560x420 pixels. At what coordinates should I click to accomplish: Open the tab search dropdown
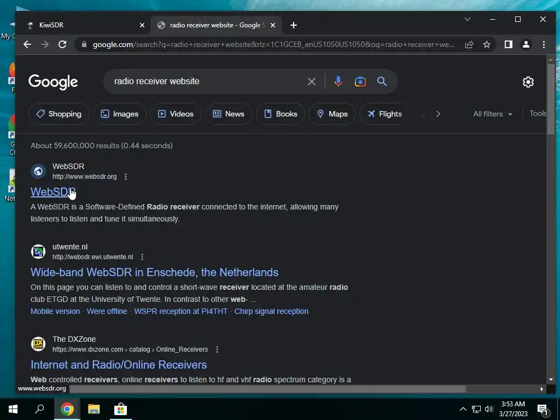pos(468,19)
